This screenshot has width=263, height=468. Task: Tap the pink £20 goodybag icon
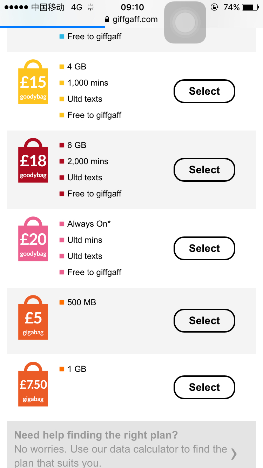click(x=33, y=240)
